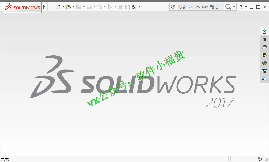Click the SOLIDWORKS logo menu button
The height and width of the screenshot is (162, 269).
coord(22,7)
